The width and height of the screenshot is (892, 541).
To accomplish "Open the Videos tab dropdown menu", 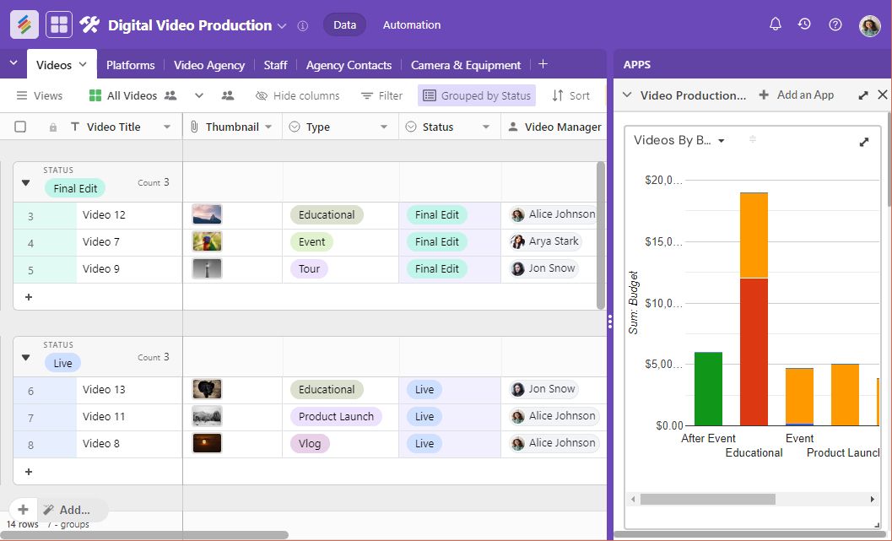I will tap(84, 63).
